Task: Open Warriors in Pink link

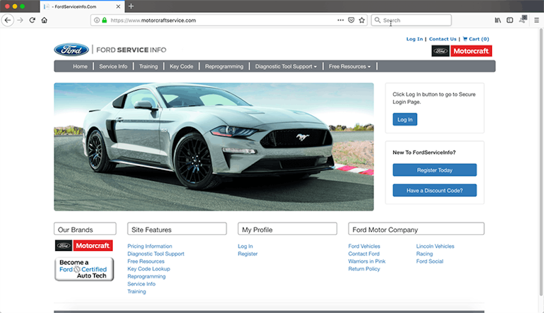Action: (367, 262)
